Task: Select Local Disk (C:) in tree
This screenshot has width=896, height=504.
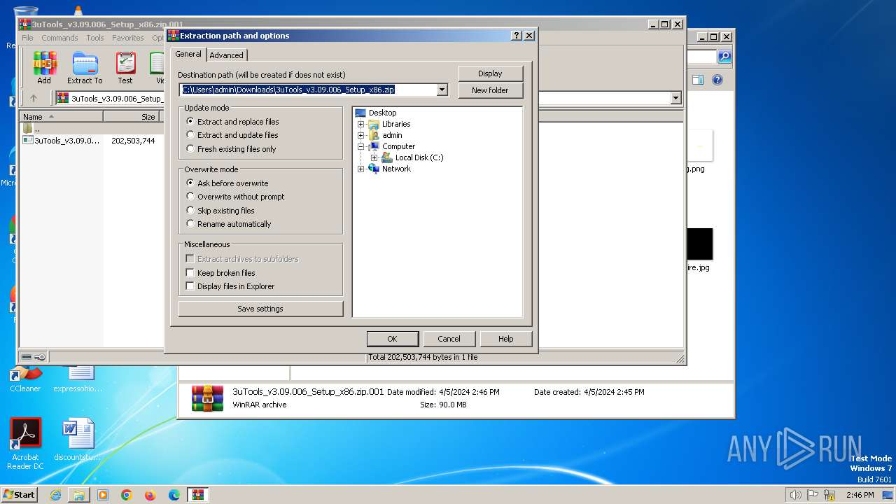Action: click(x=419, y=157)
